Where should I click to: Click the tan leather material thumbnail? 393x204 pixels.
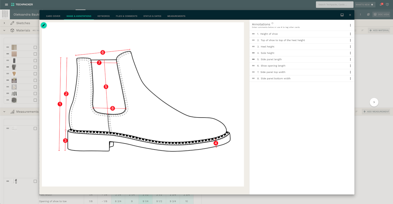(x=14, y=54)
